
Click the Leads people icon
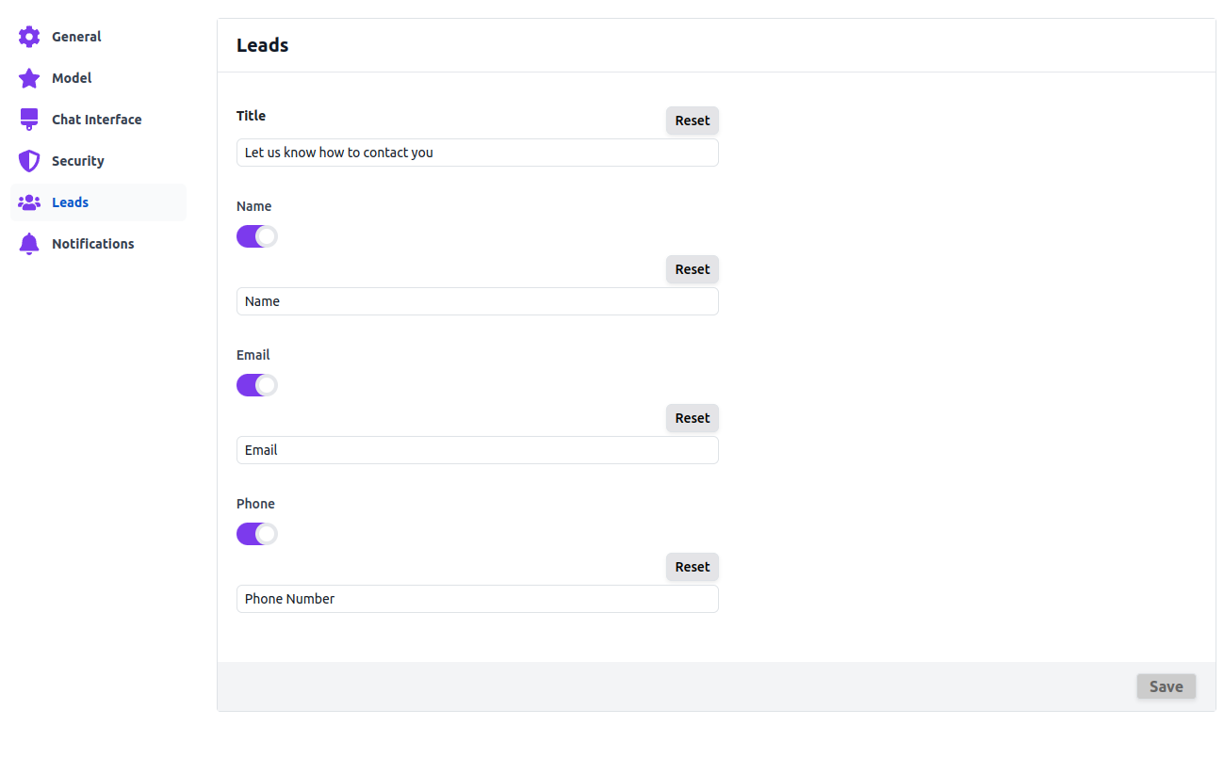click(29, 202)
